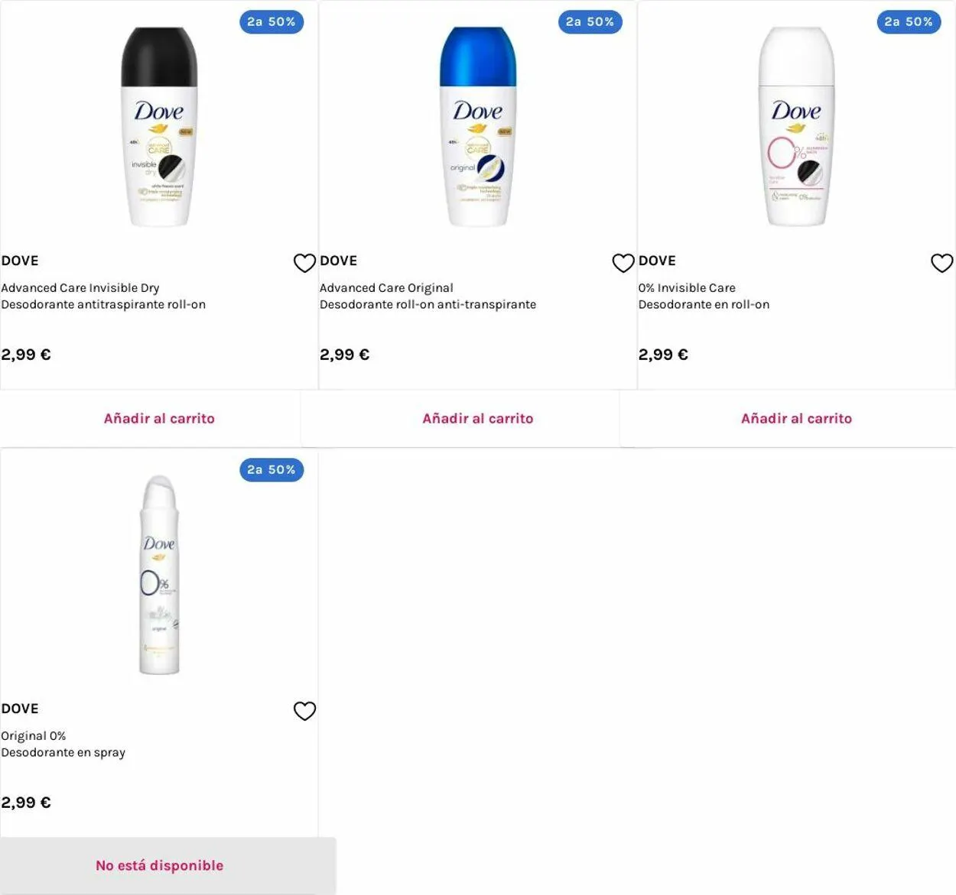
Task: Open the 'Advanced Care Invisible Dry' product link
Action: click(x=80, y=288)
